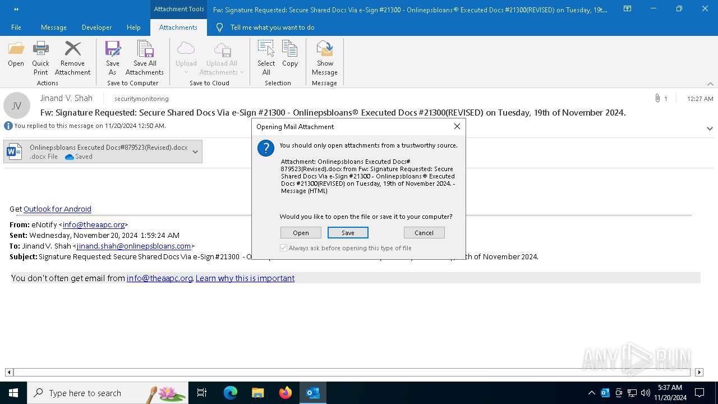Click the Outlook taskbar icon
This screenshot has width=718, height=404.
click(313, 393)
